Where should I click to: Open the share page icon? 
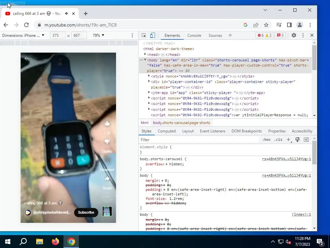(256, 25)
